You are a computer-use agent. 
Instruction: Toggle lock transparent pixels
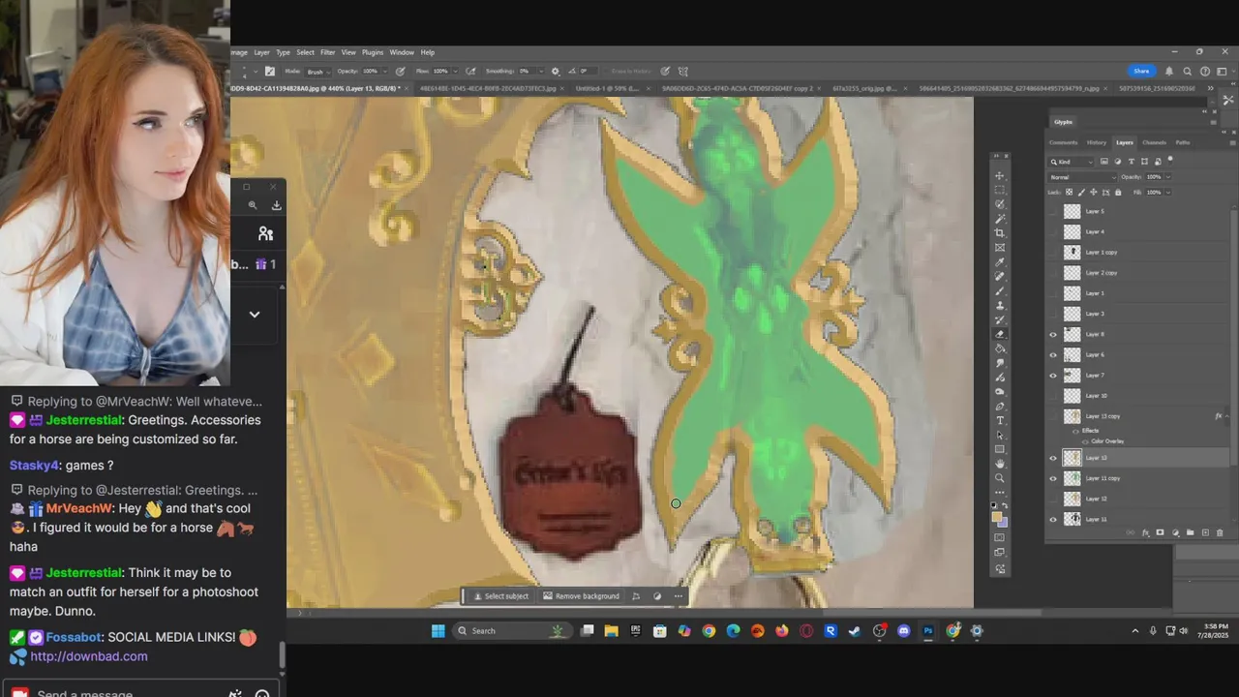(1069, 192)
